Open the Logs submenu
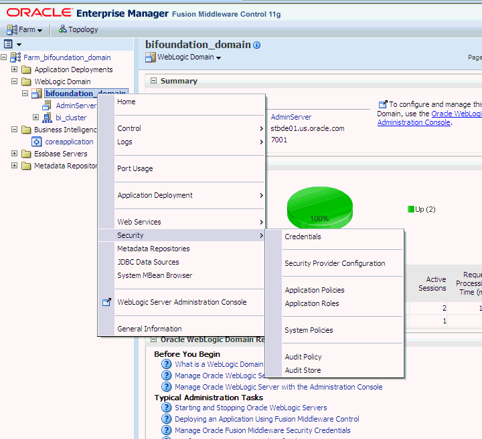 click(x=181, y=142)
